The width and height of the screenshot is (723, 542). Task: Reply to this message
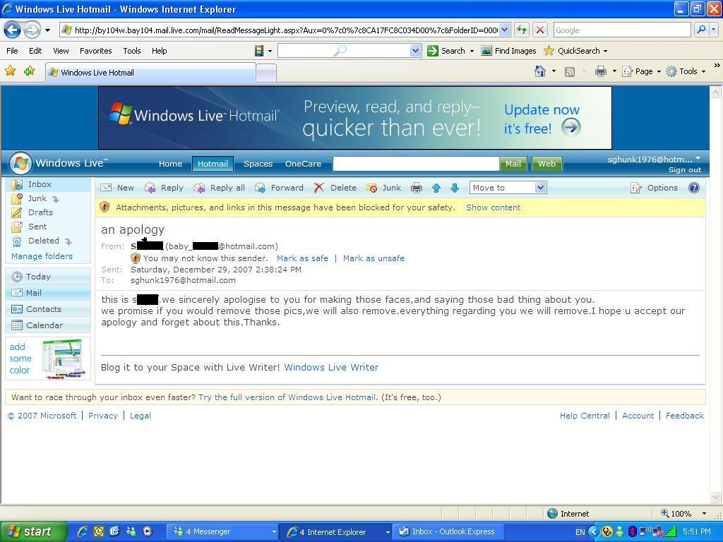pyautogui.click(x=164, y=188)
